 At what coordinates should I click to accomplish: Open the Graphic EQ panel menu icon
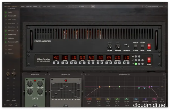49,74
